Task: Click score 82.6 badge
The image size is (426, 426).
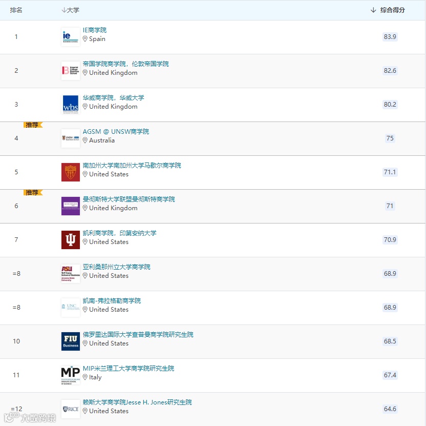Action: (390, 70)
